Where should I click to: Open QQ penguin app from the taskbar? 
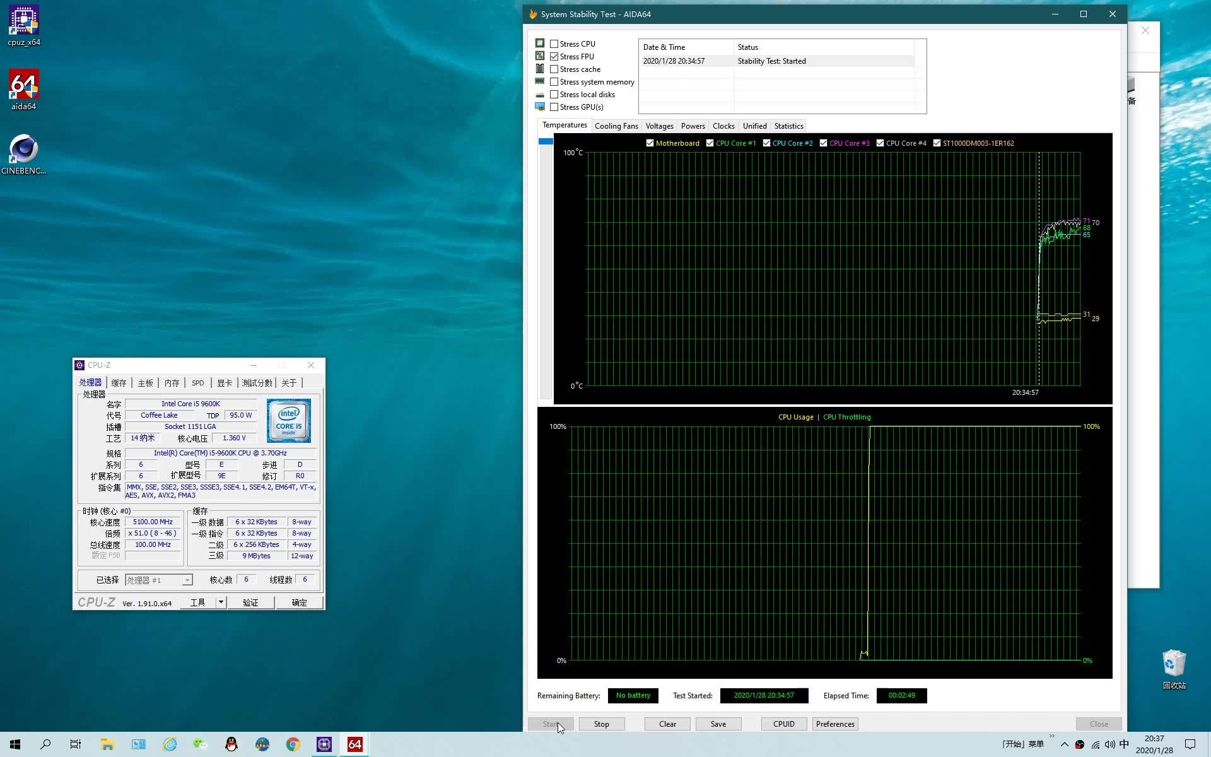pyautogui.click(x=231, y=744)
